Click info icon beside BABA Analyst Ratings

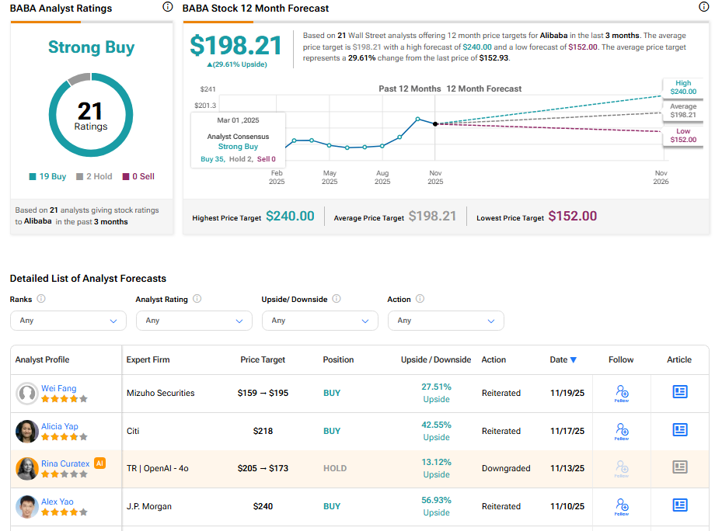(x=168, y=7)
